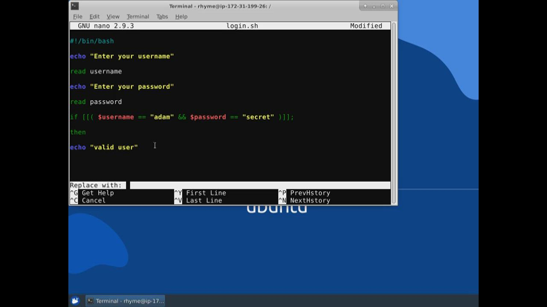Click inside the 'Replace with:' input field
The width and height of the screenshot is (547, 307).
coord(260,185)
